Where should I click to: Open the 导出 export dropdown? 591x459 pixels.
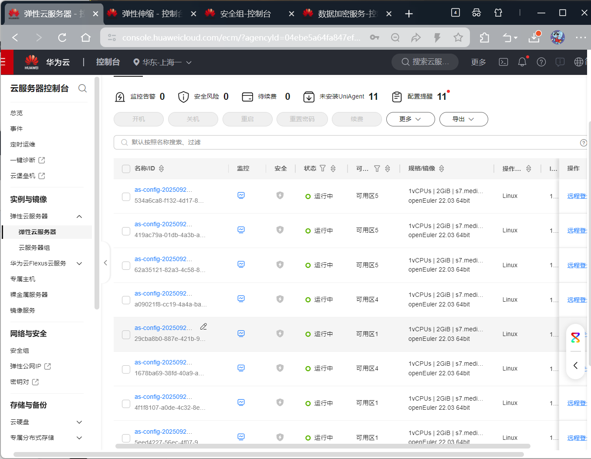click(463, 119)
